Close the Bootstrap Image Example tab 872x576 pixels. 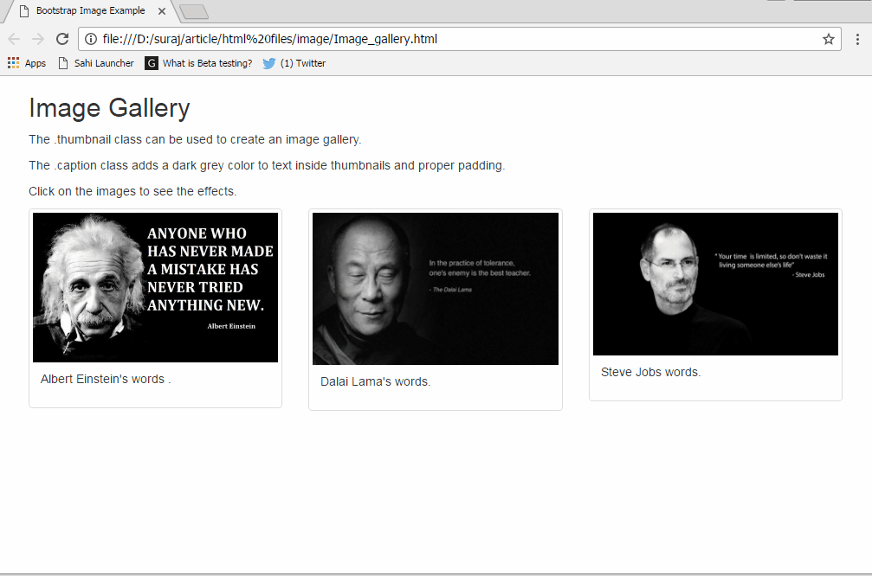click(162, 11)
